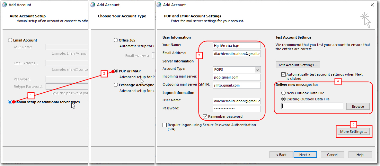Viewport: 380px width, 166px height.
Task: Choose the Exchange ActiveSync option
Action: point(116,85)
